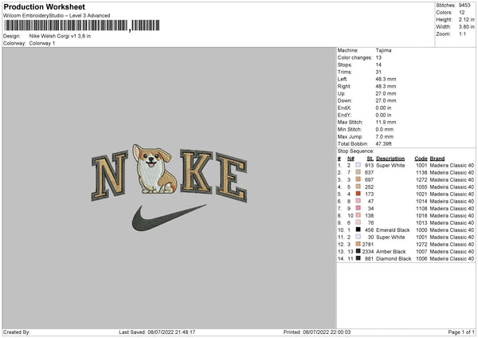Click the Description column header

(x=390, y=159)
